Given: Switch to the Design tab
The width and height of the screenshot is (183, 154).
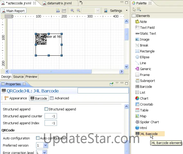Looking at the screenshot, I should [x=6, y=77].
